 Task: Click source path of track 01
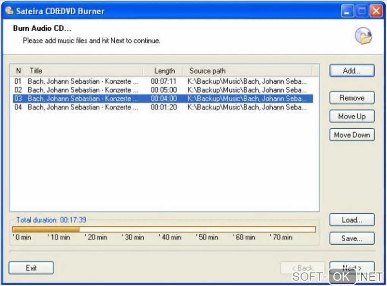click(247, 81)
